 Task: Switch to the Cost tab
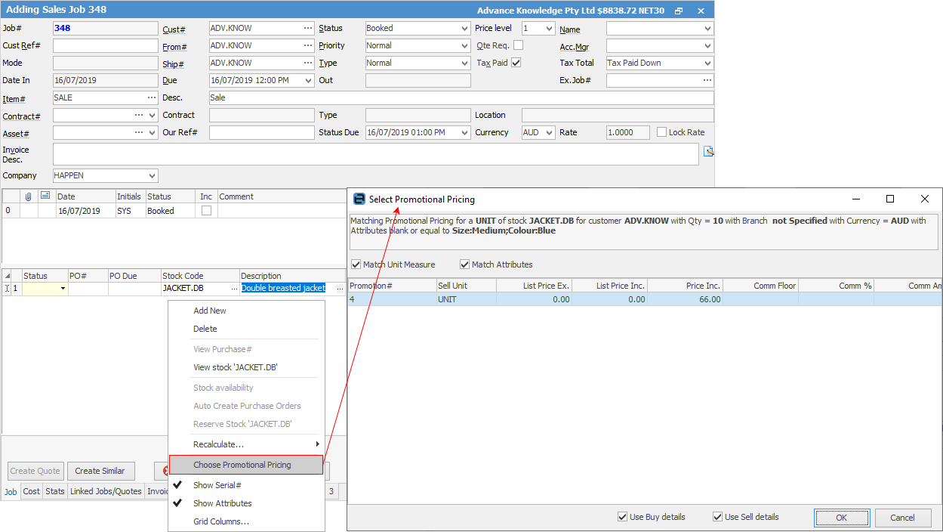32,491
